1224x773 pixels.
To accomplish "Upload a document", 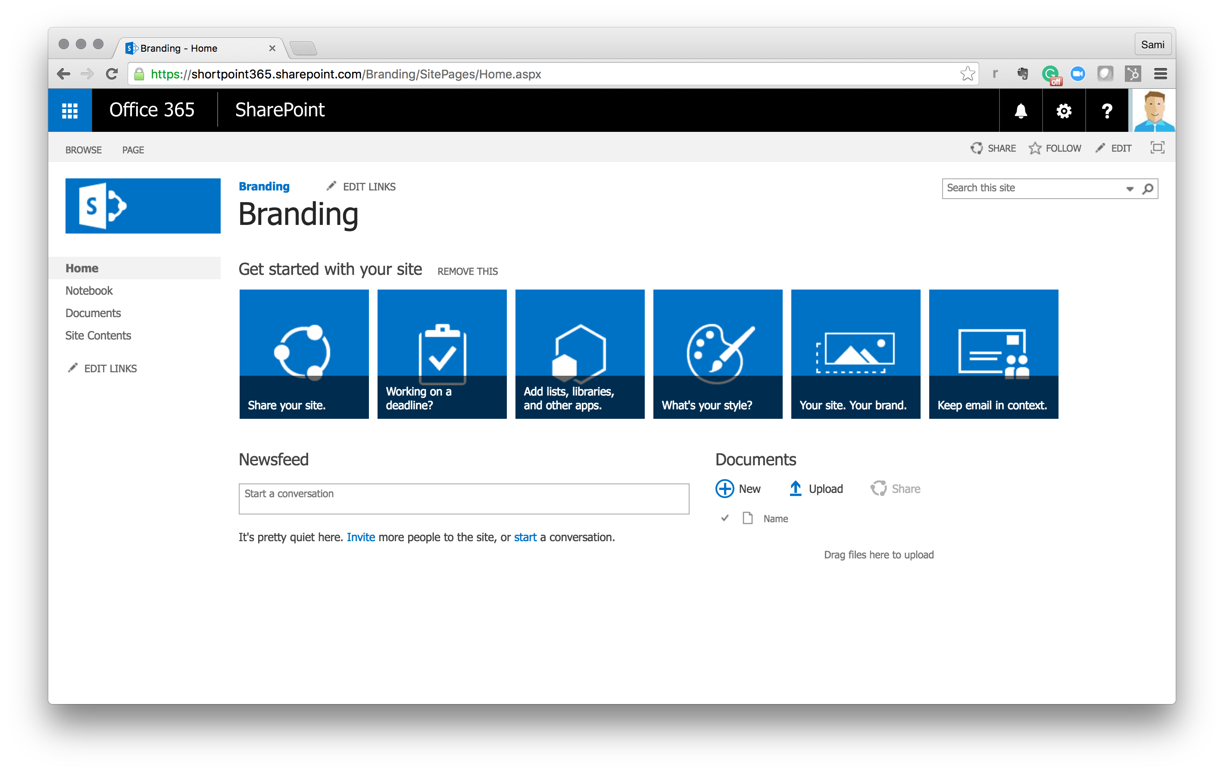I will click(816, 489).
